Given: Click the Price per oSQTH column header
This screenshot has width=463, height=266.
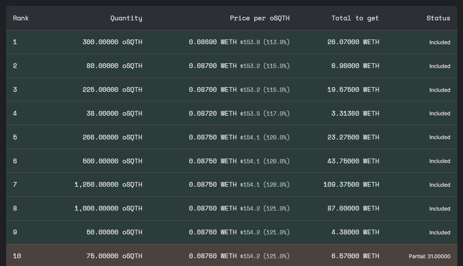Looking at the screenshot, I should 259,18.
